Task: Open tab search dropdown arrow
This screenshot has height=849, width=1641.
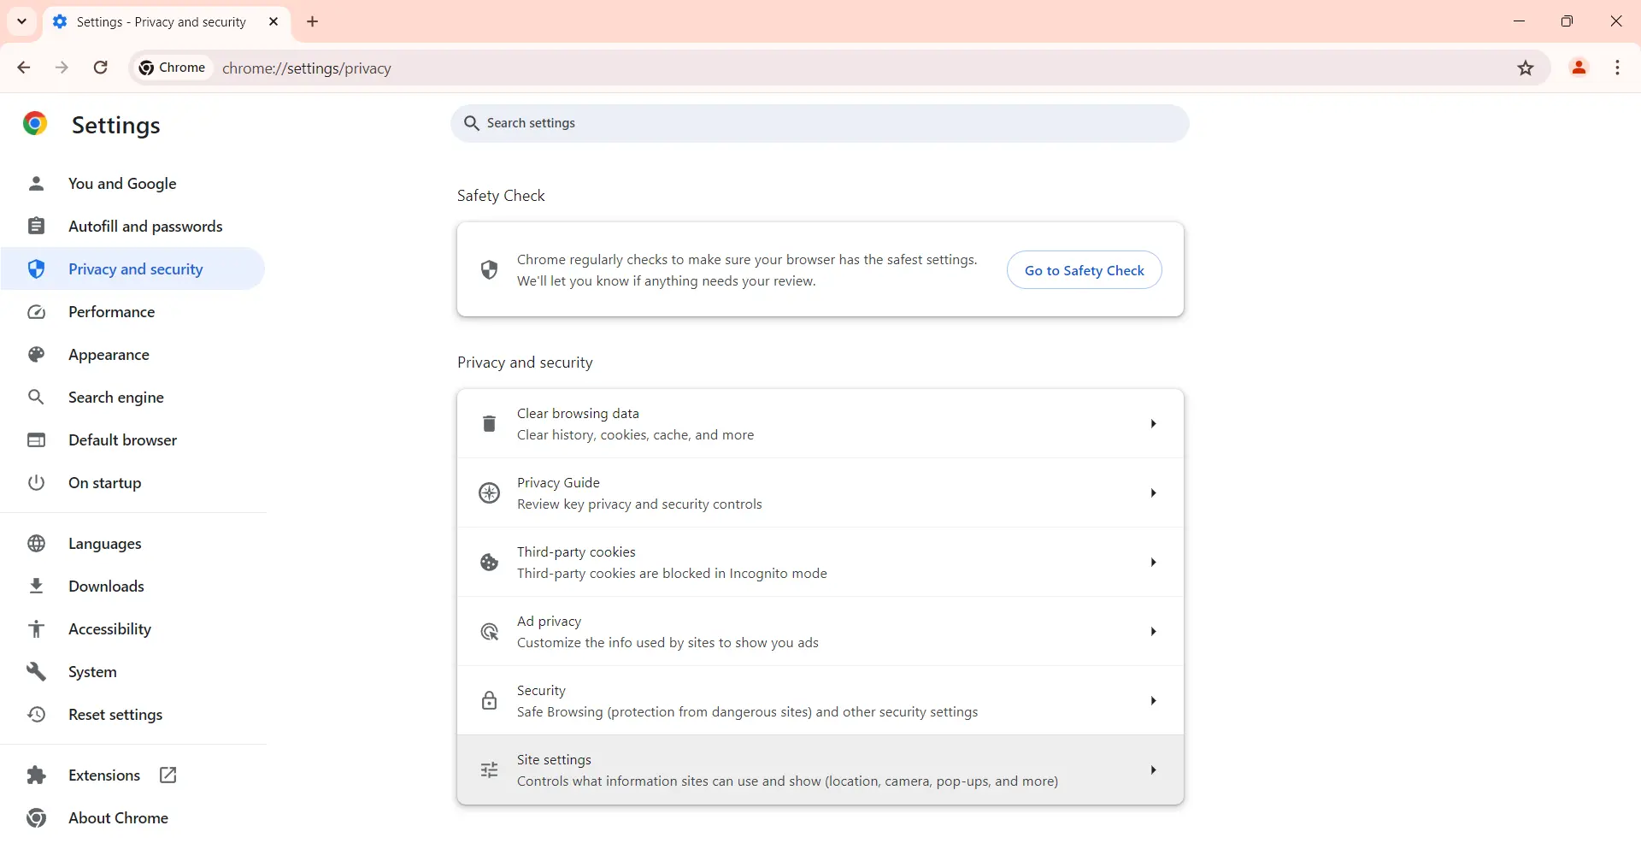Action: [22, 21]
